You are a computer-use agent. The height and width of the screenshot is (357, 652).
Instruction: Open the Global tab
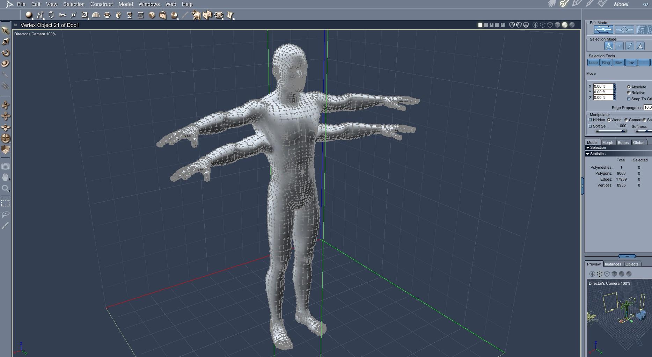[x=639, y=143]
